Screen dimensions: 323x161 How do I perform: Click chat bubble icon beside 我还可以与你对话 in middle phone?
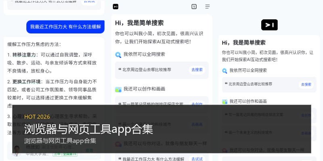[x=118, y=144]
